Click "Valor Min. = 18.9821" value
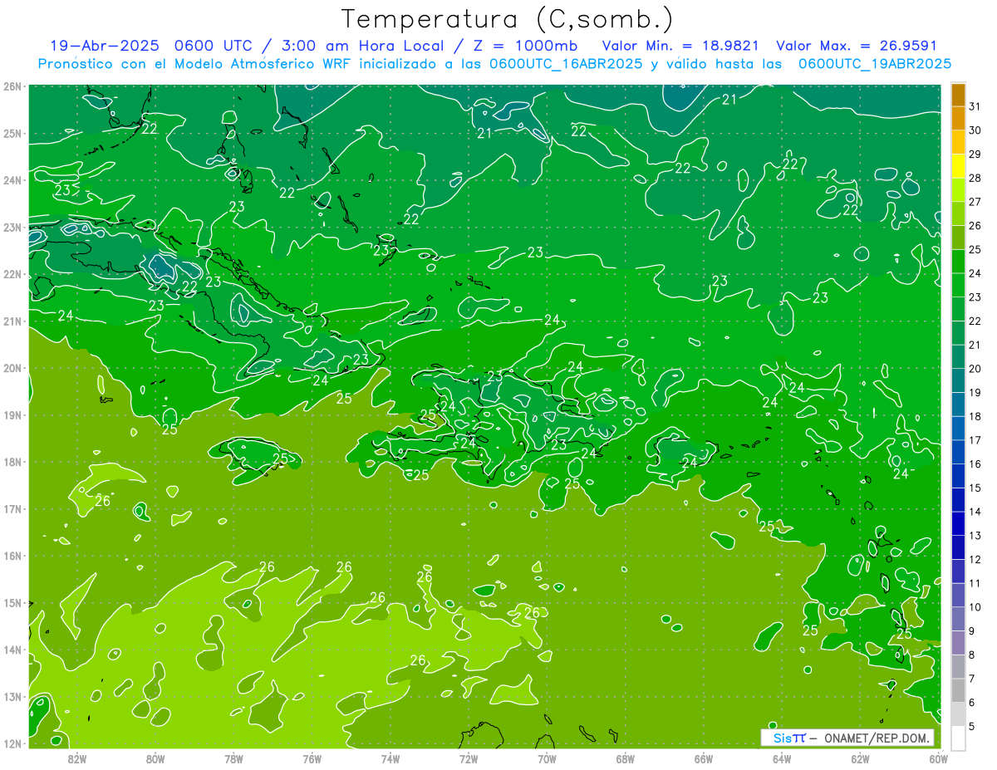This screenshot has height=770, width=997. click(680, 46)
